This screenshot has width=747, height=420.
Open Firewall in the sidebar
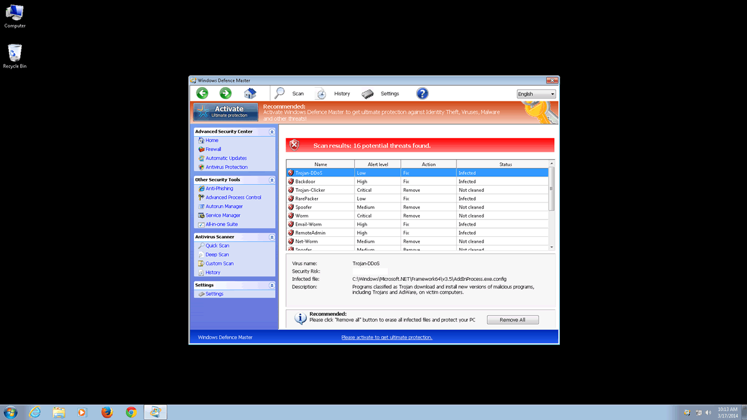(213, 149)
